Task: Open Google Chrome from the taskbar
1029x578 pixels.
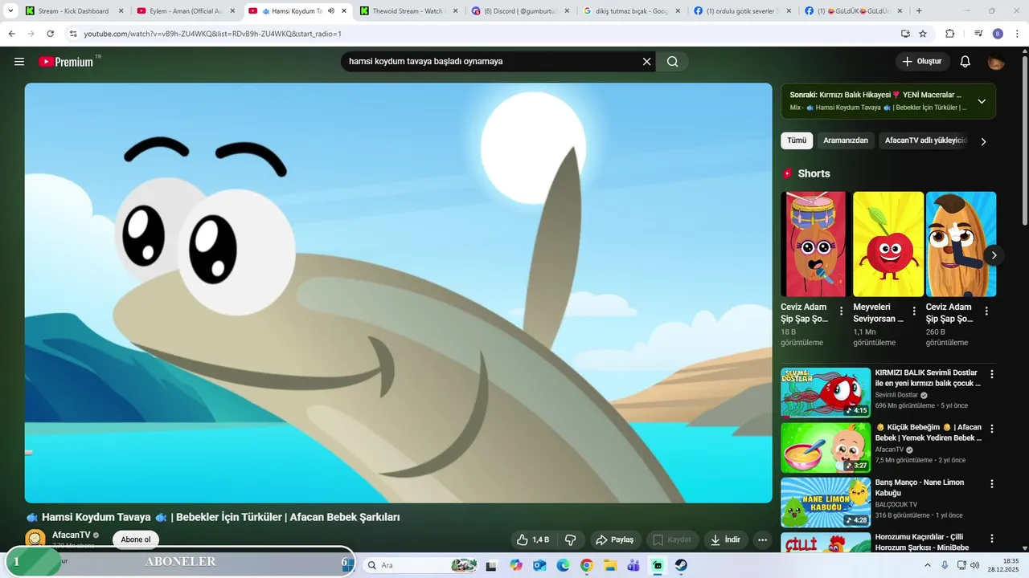Action: [x=587, y=565]
